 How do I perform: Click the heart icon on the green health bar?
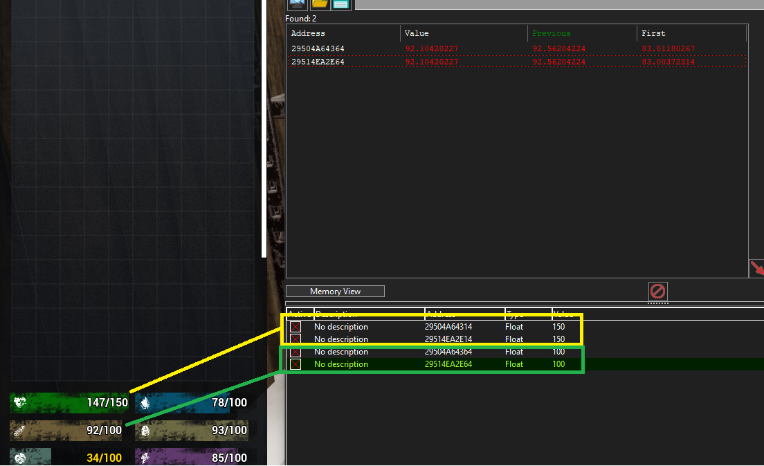coord(20,402)
